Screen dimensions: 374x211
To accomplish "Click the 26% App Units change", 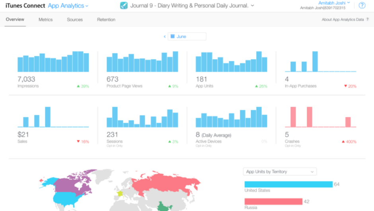I will point(263,86).
